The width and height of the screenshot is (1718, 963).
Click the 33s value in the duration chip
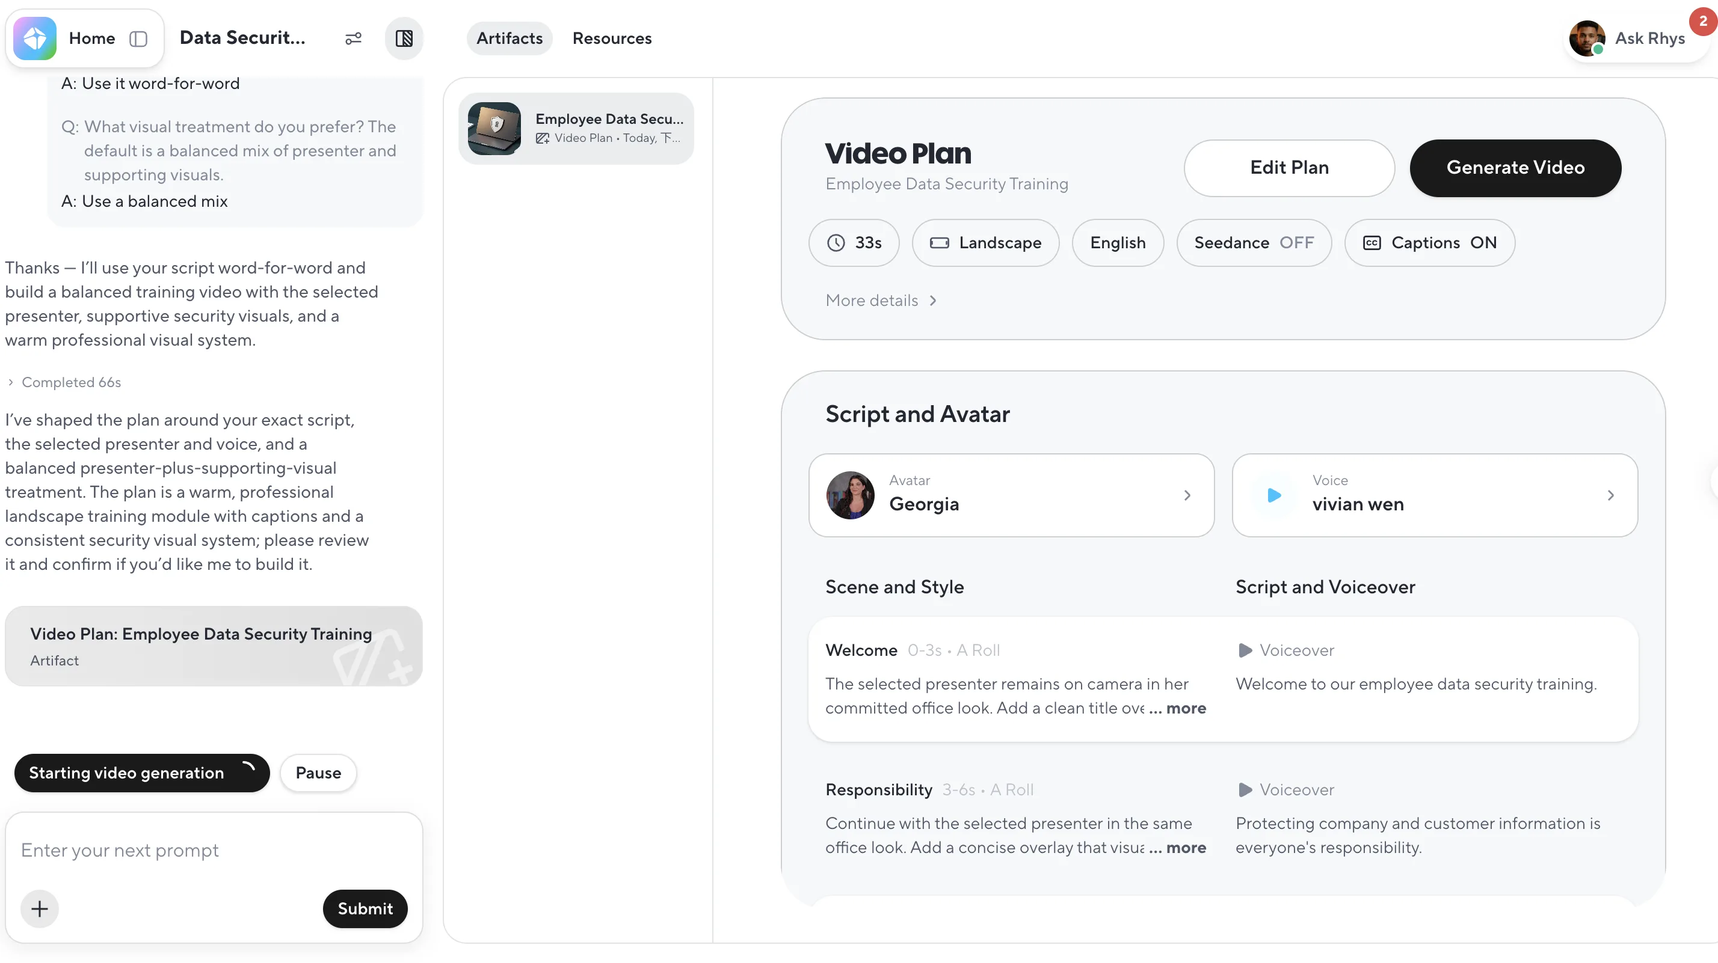(x=869, y=243)
